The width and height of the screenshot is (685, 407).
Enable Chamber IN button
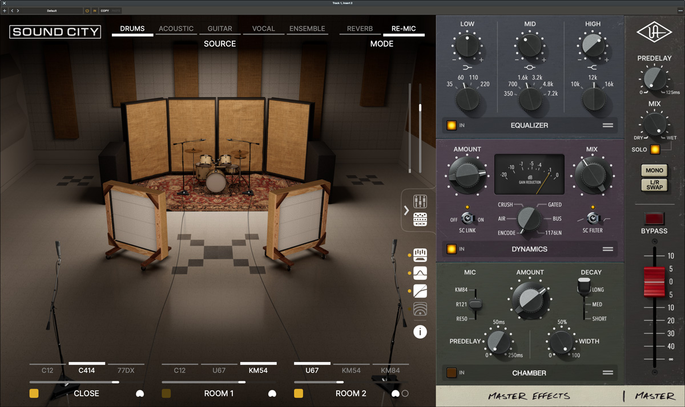[452, 373]
